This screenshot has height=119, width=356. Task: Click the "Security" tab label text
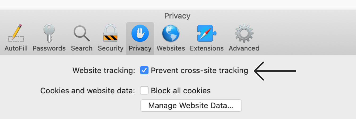pyautogui.click(x=111, y=48)
